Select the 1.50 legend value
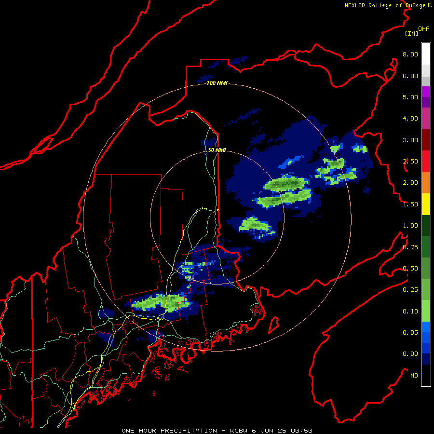 click(x=410, y=204)
